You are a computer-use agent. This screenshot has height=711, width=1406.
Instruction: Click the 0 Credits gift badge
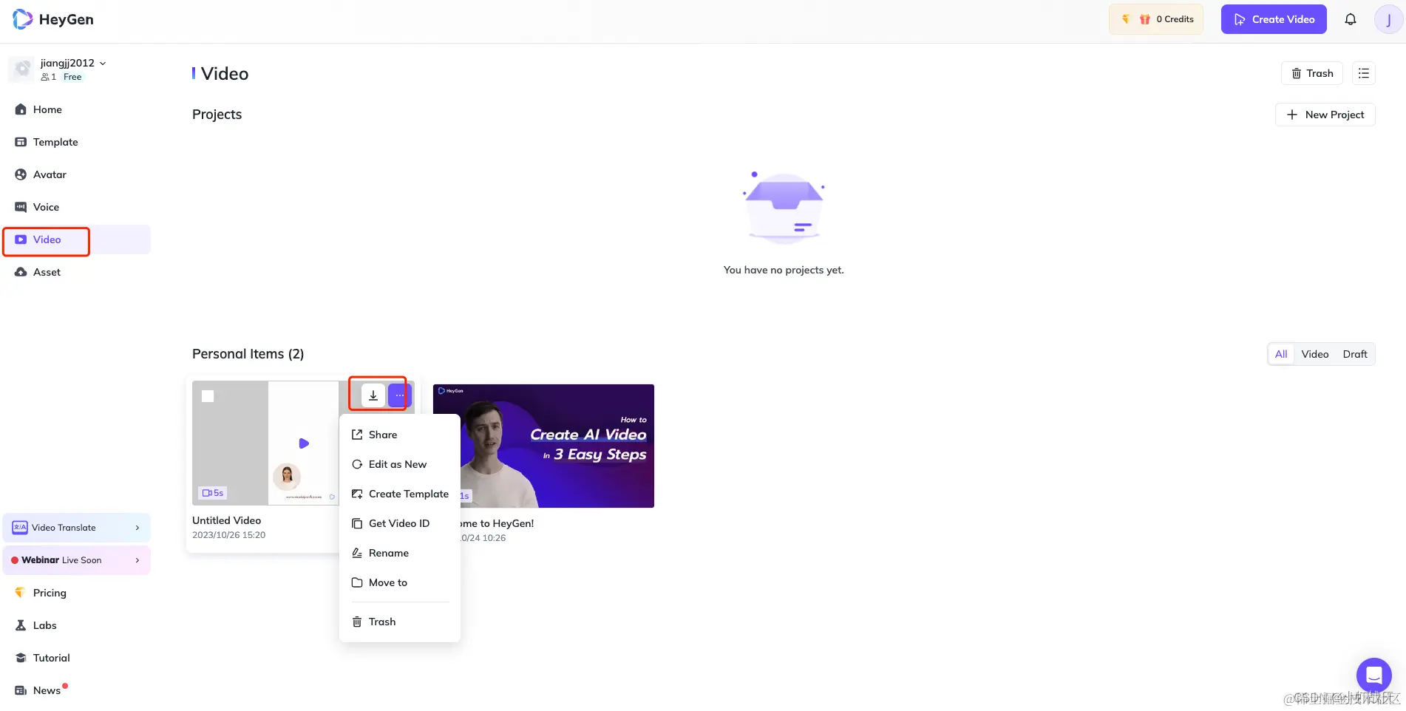[1156, 19]
